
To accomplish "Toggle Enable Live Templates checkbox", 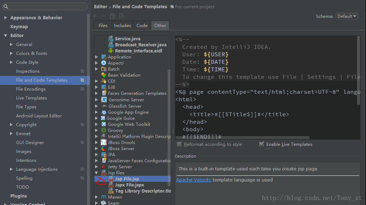I will (262, 144).
